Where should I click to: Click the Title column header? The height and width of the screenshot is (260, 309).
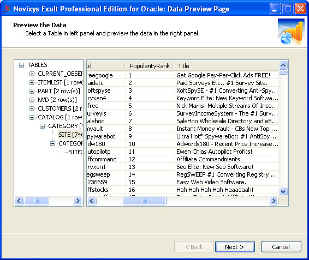[226, 66]
